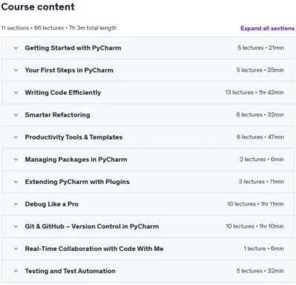This screenshot has height=285, width=296.
Task: Click chevron beside Writing Code Efficiently
Action: click(x=16, y=93)
